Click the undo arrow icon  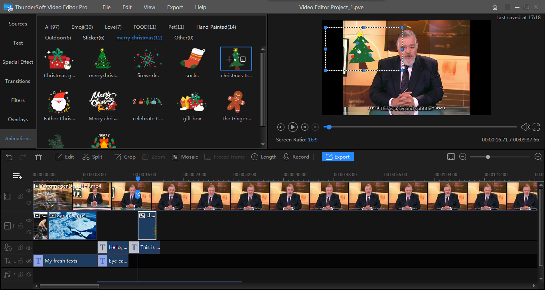click(x=9, y=157)
